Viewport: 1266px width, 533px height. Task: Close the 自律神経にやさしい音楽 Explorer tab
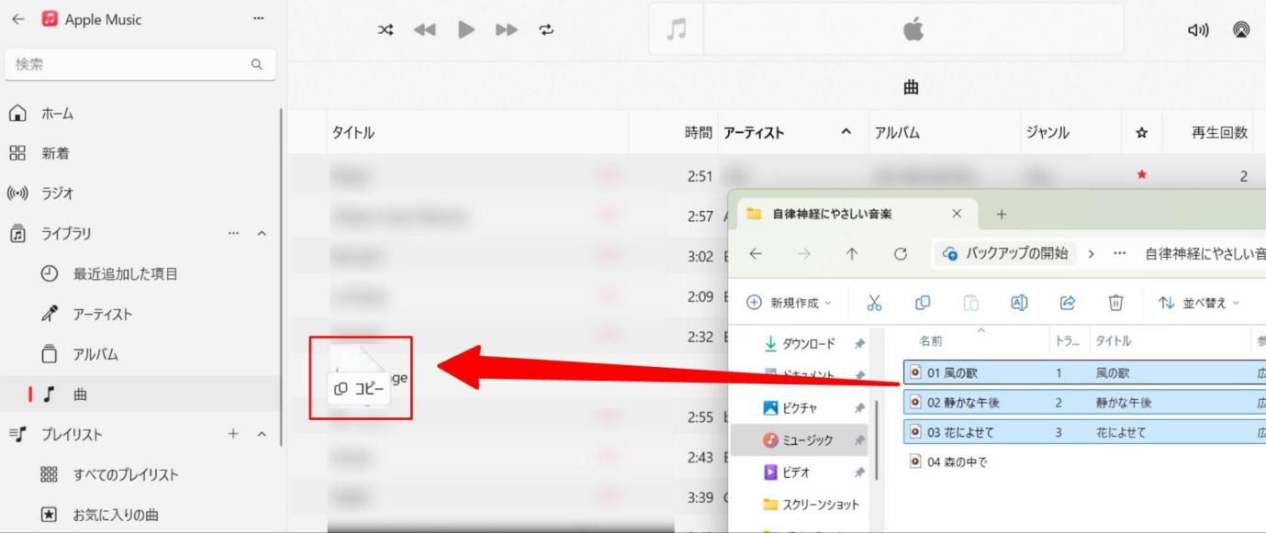pyautogui.click(x=957, y=214)
